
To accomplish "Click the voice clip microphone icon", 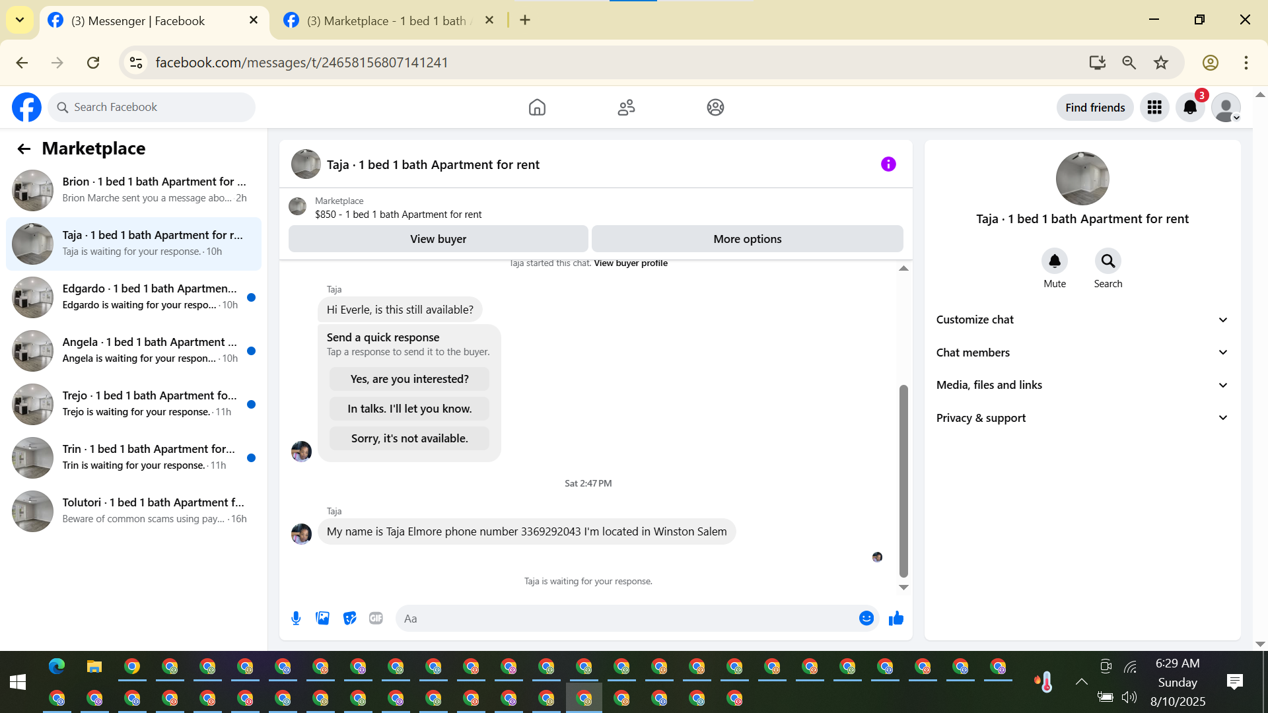I will (296, 619).
